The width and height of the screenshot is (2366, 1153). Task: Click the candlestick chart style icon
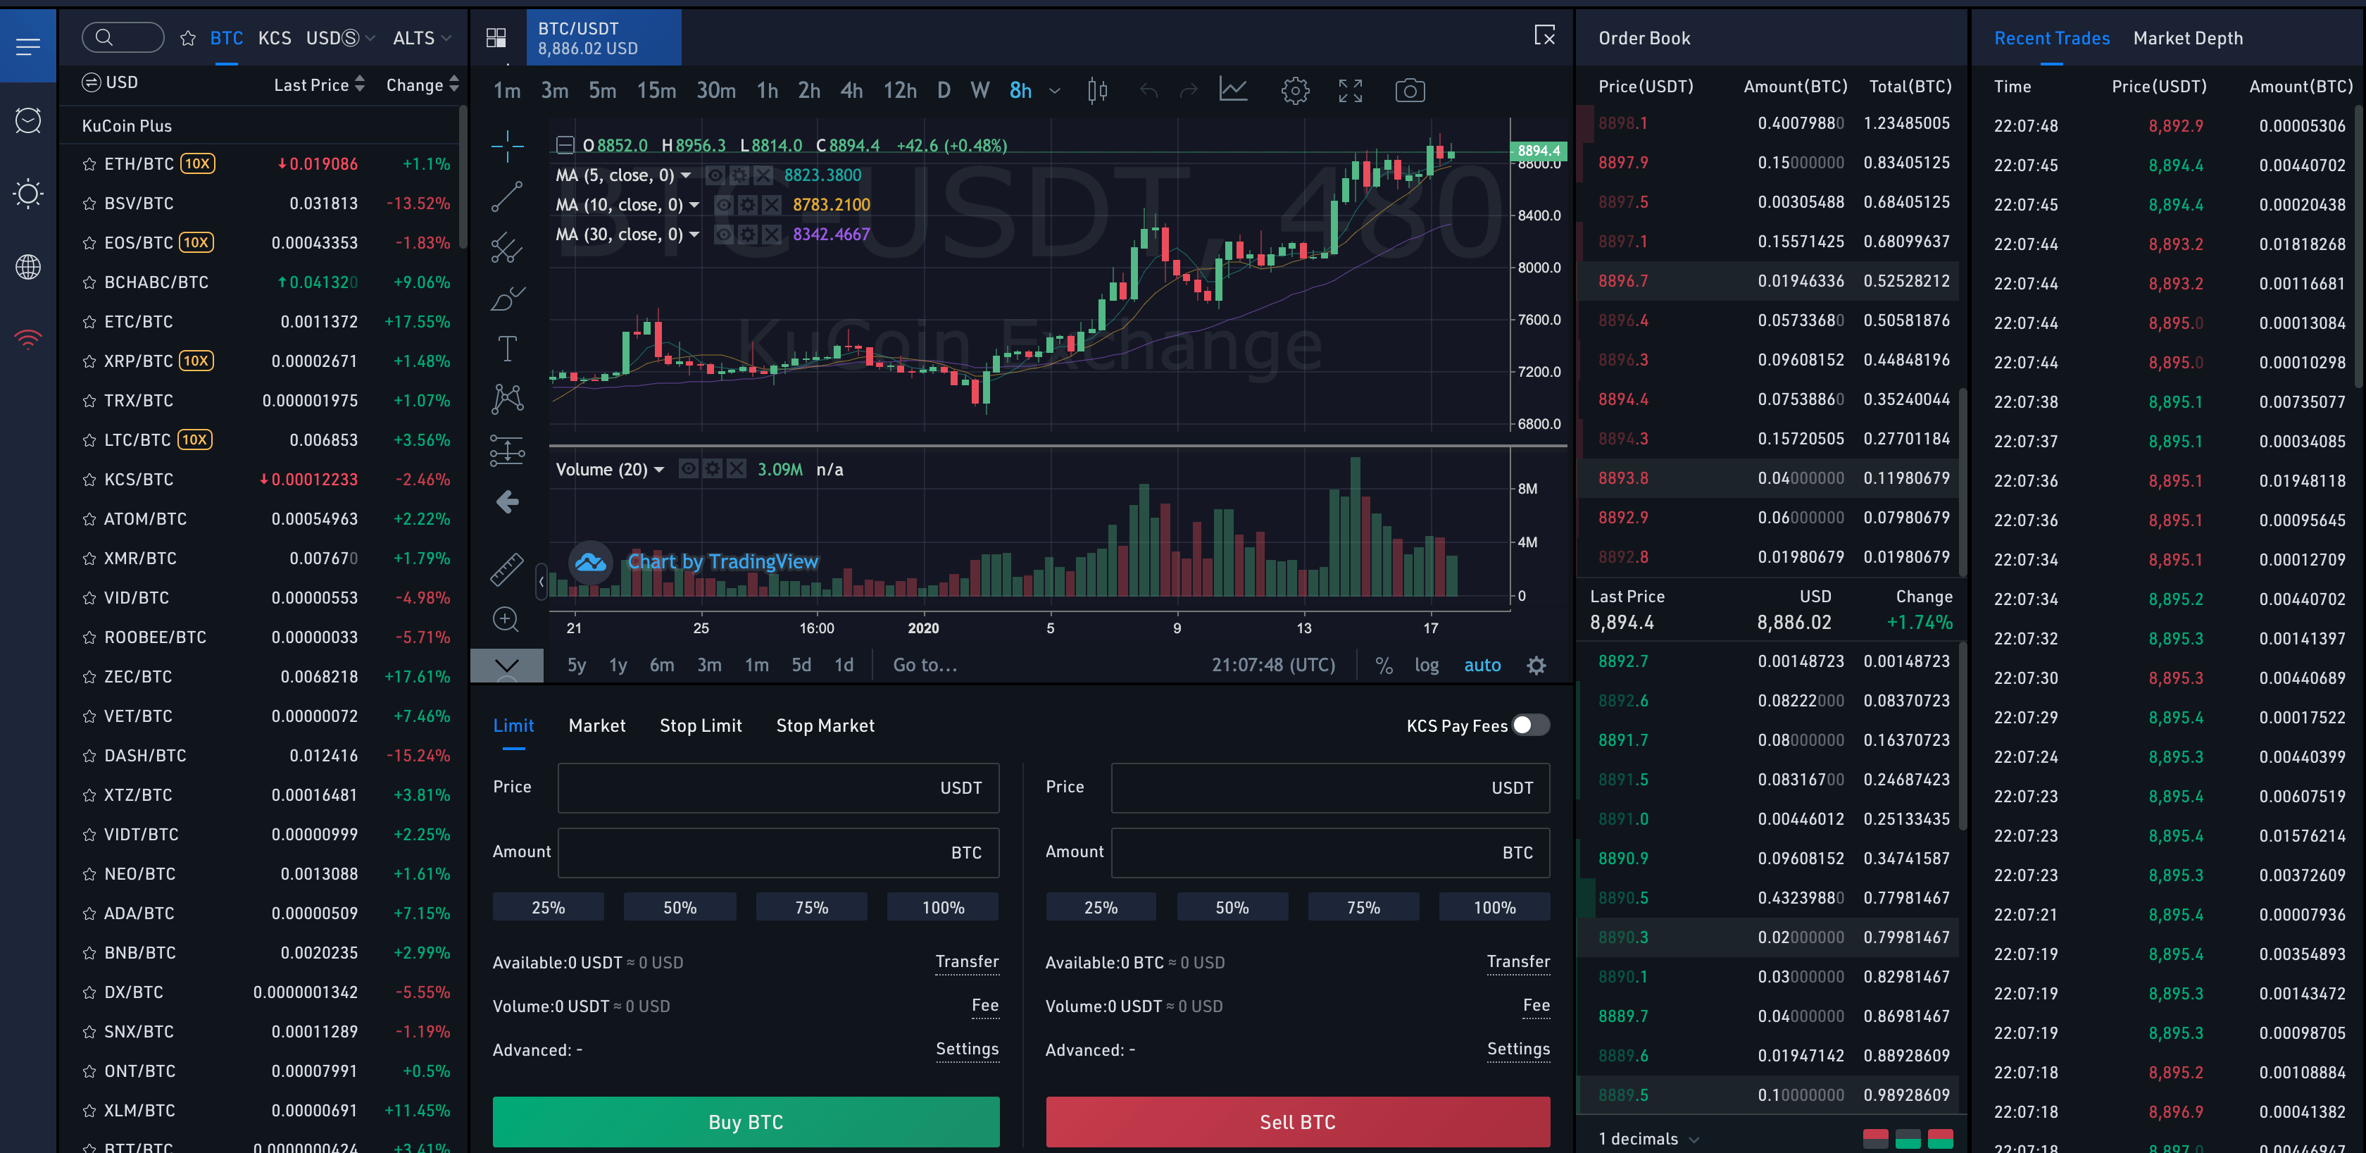coord(1096,90)
